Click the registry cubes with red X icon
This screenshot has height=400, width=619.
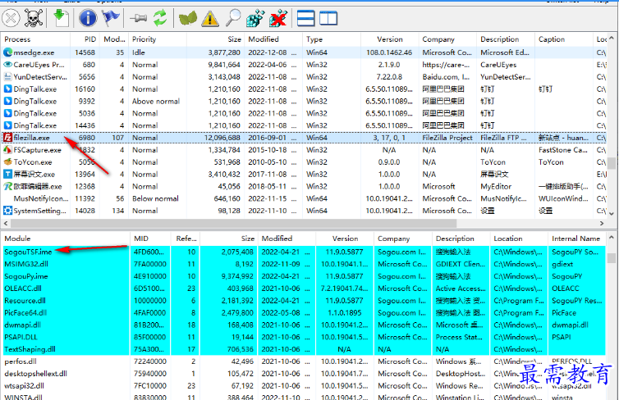click(278, 18)
